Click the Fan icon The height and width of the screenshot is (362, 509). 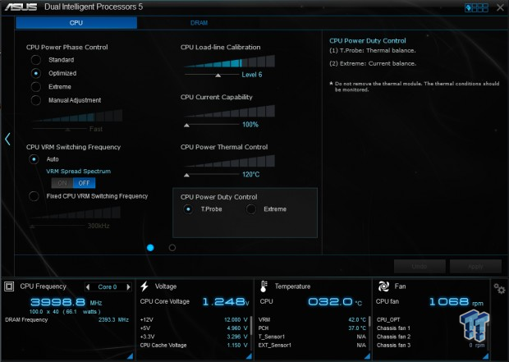[x=383, y=286]
